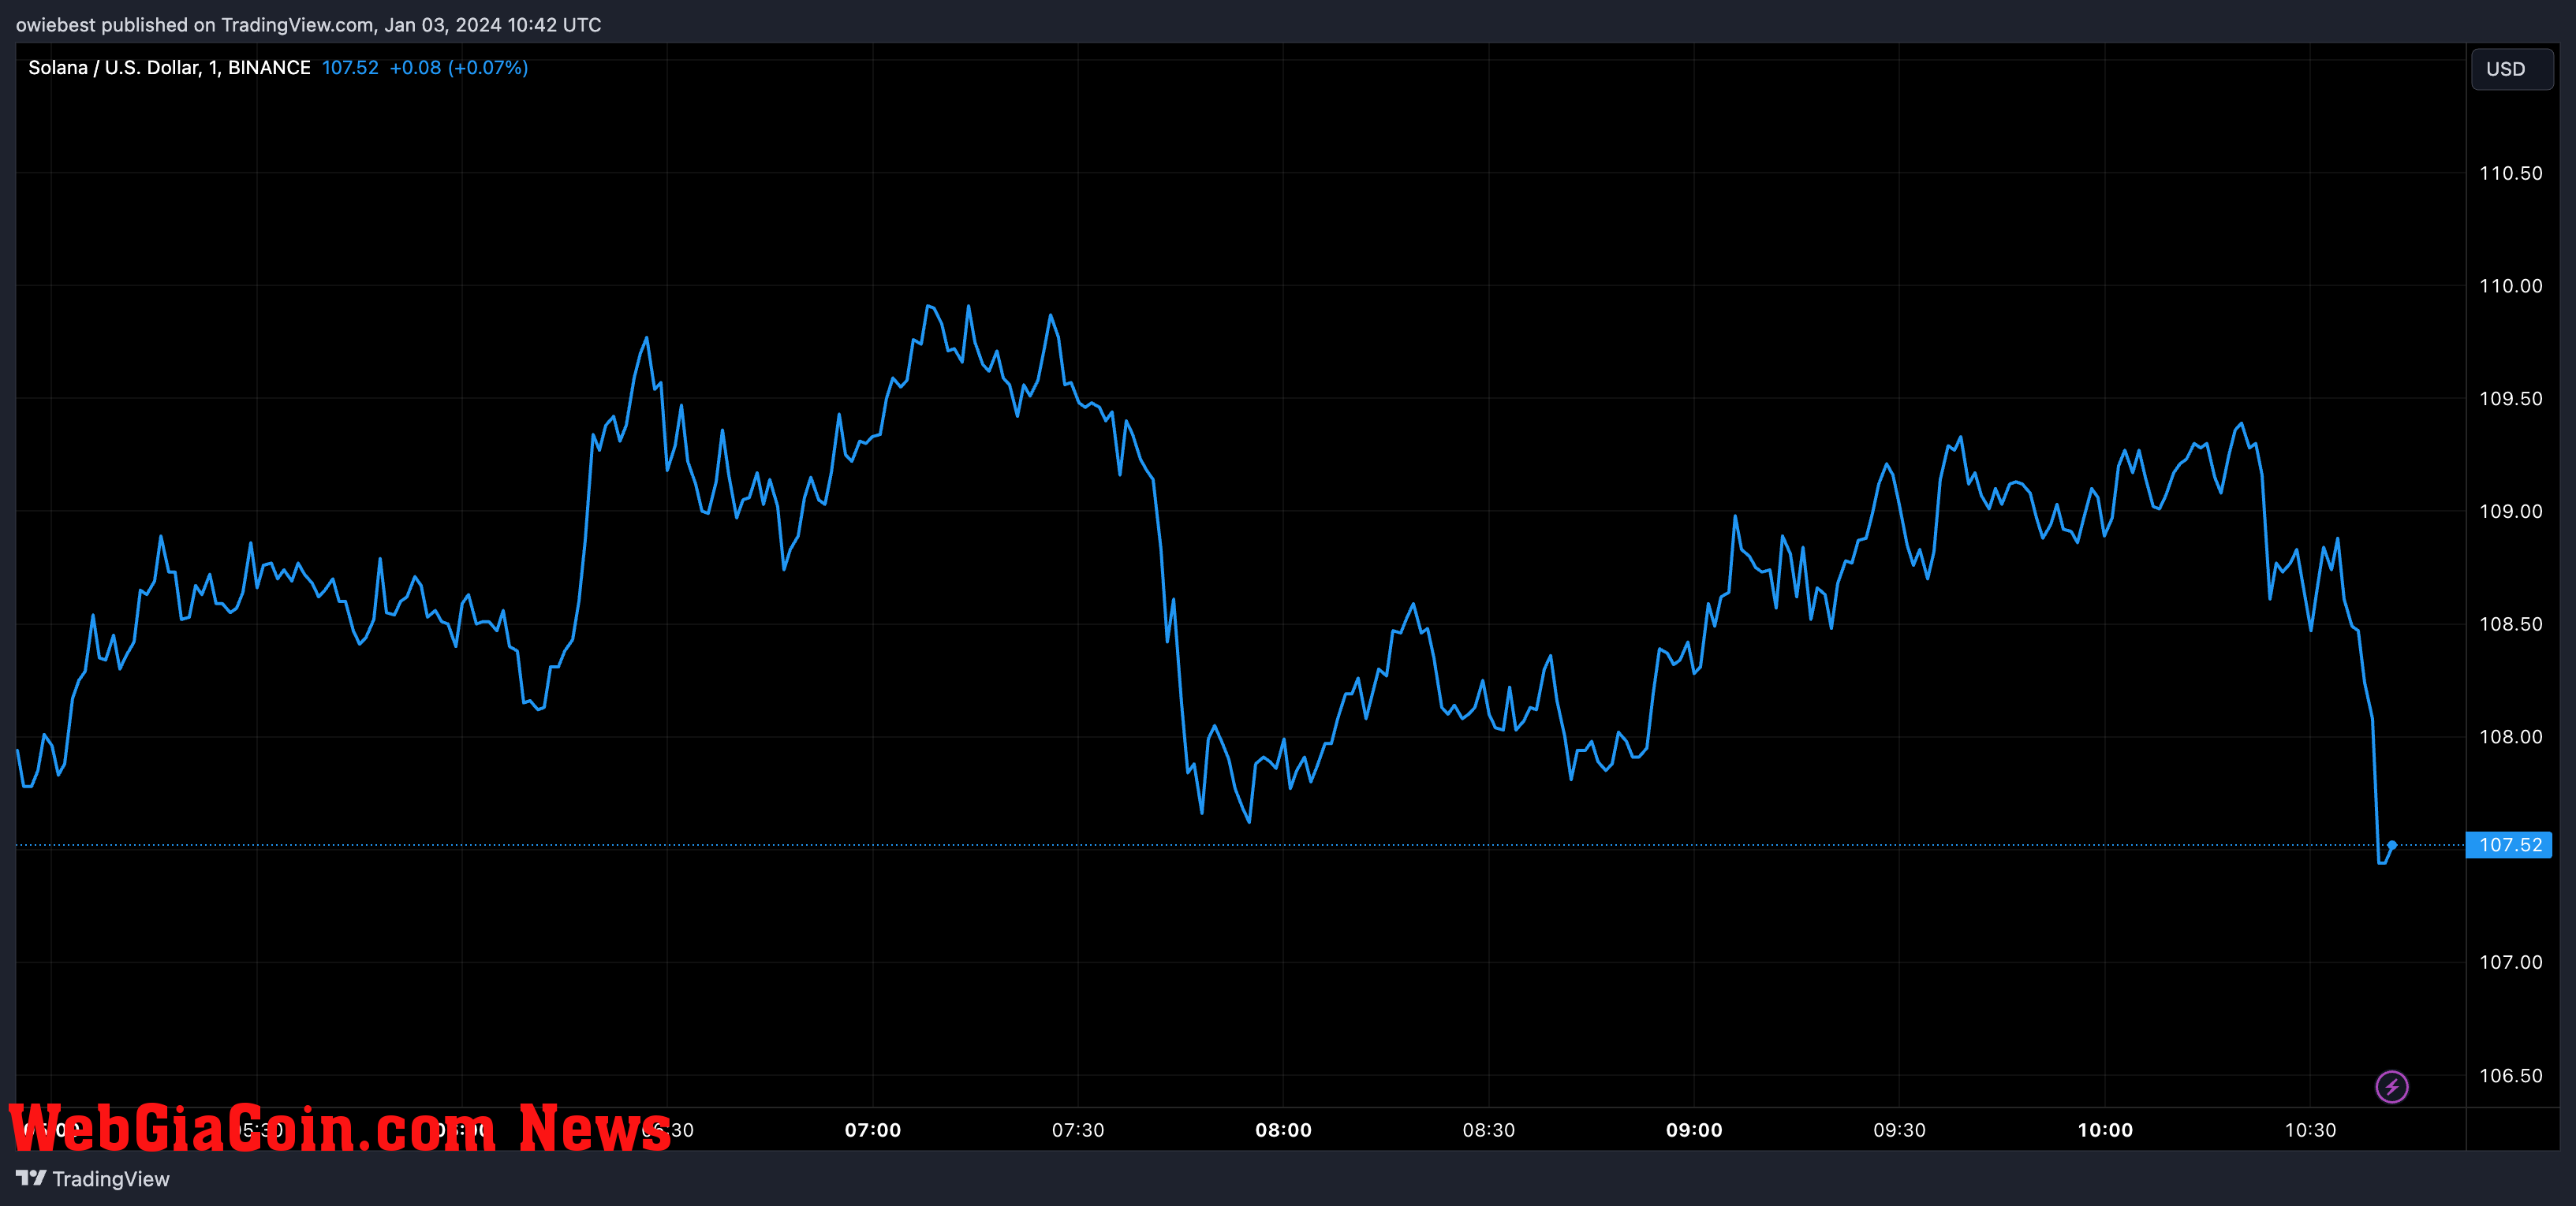
Task: Click the 08:30 time axis label
Action: tap(1489, 1130)
